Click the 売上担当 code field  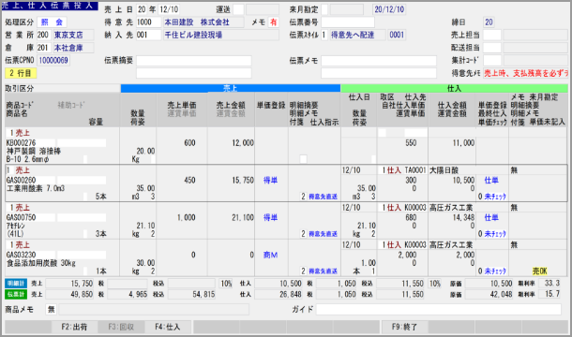point(492,35)
